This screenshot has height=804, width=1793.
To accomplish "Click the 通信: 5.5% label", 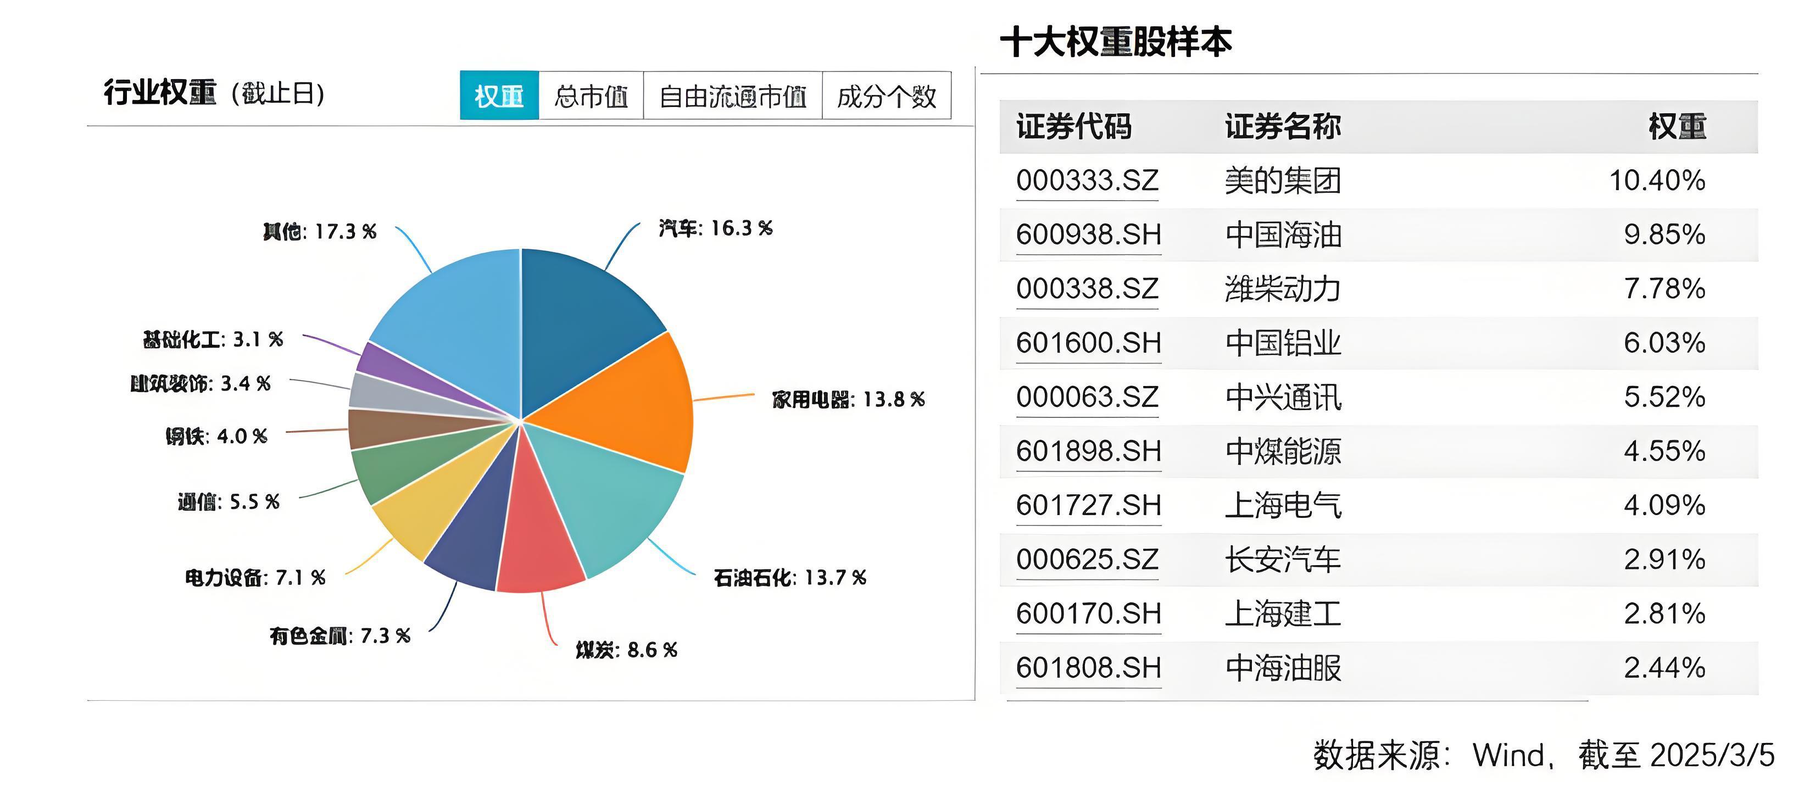I will click(229, 502).
